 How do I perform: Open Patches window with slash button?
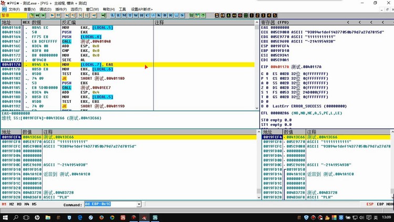pyautogui.click(x=153, y=15)
